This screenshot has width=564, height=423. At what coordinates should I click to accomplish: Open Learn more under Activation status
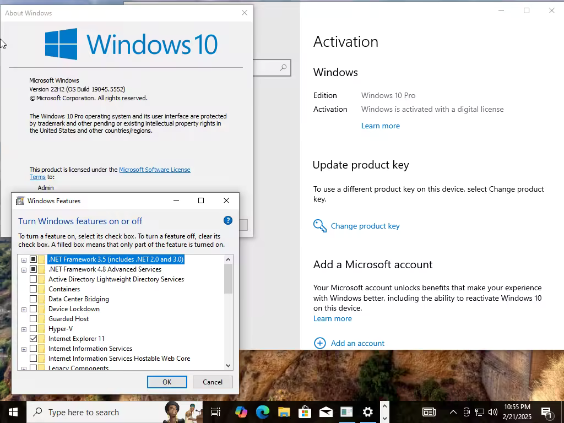pos(381,126)
